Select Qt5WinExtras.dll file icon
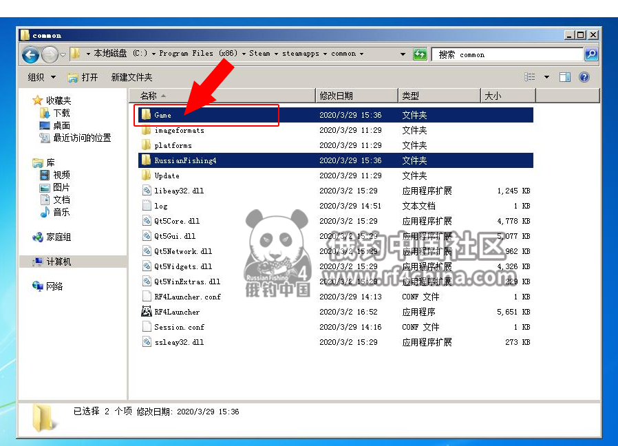The width and height of the screenshot is (618, 446). pos(147,282)
